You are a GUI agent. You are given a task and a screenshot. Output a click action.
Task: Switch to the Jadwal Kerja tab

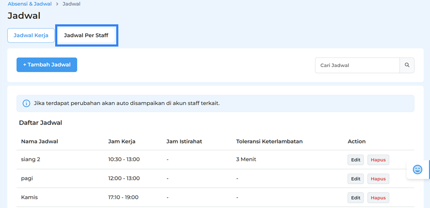click(x=31, y=36)
